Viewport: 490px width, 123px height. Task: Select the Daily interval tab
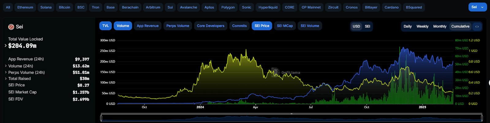407,27
